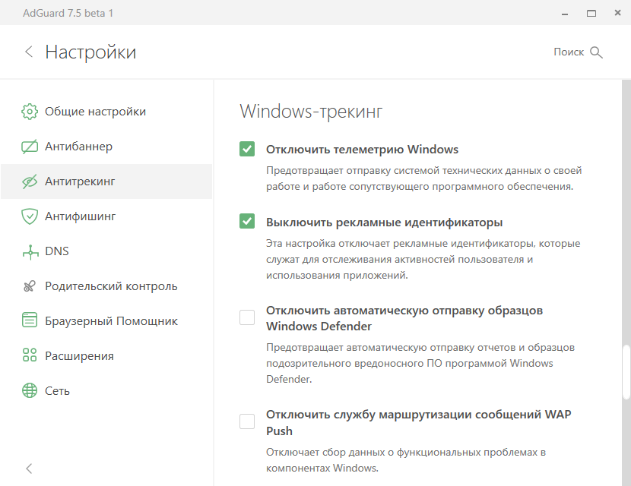This screenshot has width=631, height=486.
Task: Click the Настройки page title
Action: 90,52
